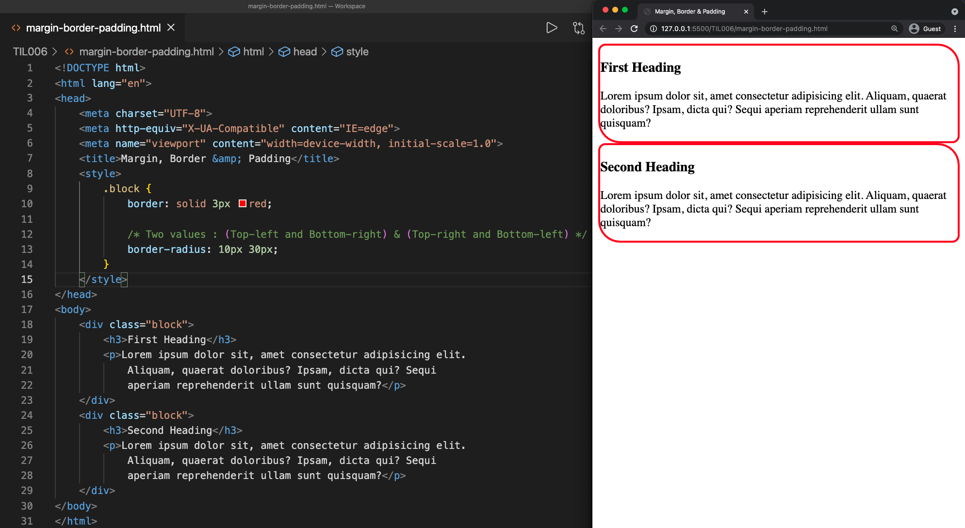The width and height of the screenshot is (965, 528).
Task: Open the source control compare changes icon
Action: [578, 28]
